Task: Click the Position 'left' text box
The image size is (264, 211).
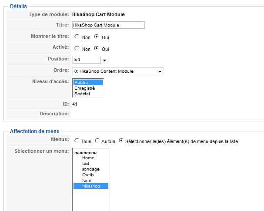Action: [86, 60]
